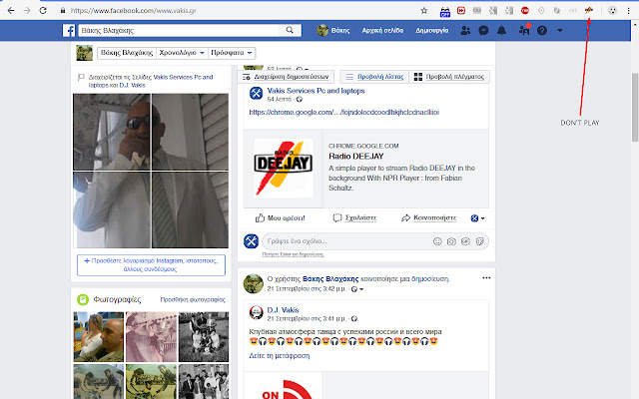Open Δημιουργία menu
The height and width of the screenshot is (399, 639).
(431, 31)
